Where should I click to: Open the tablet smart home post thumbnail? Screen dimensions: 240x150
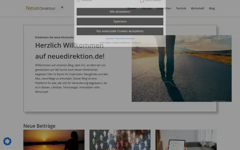pos(186,140)
